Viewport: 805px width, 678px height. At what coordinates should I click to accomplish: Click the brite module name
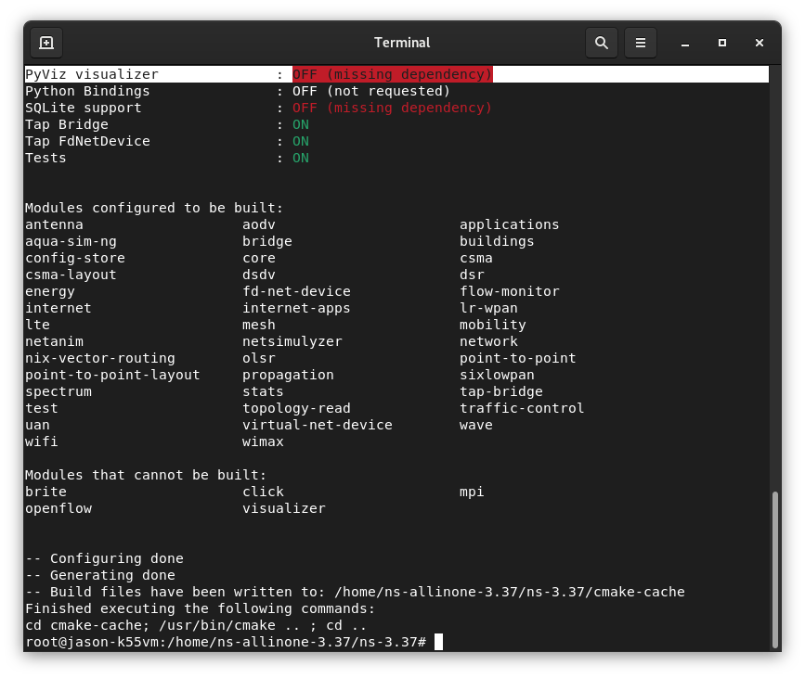click(45, 492)
